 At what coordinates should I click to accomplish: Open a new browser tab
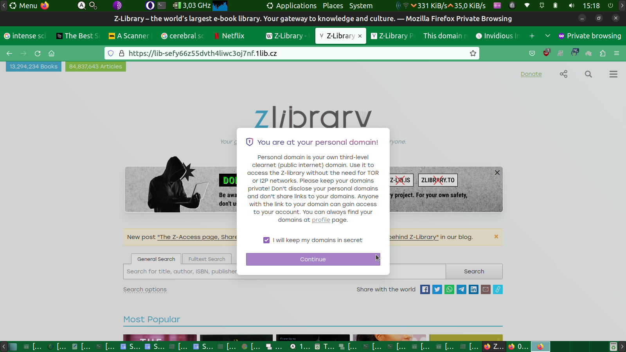[x=532, y=36]
